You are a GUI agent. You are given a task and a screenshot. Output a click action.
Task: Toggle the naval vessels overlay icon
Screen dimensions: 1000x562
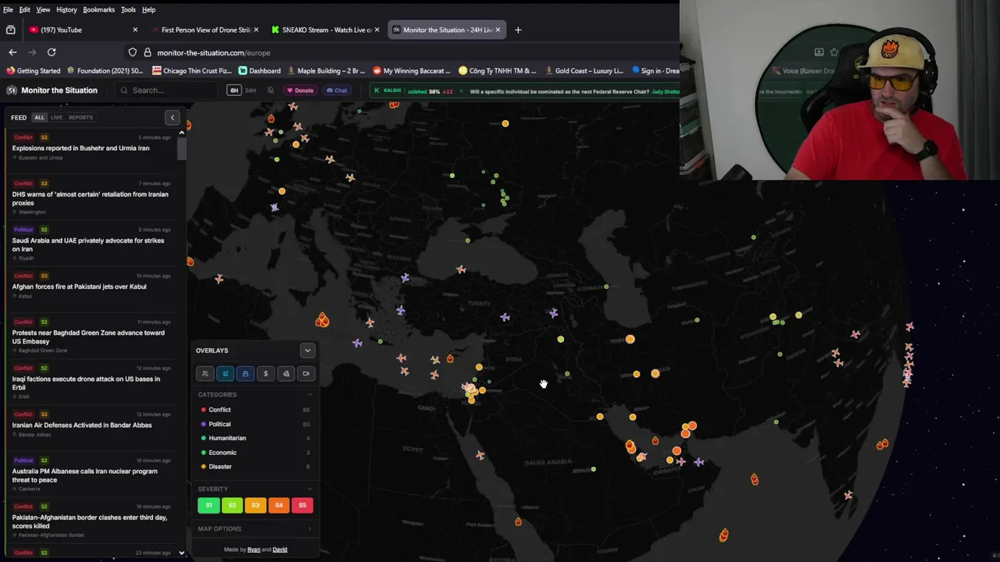tap(245, 374)
